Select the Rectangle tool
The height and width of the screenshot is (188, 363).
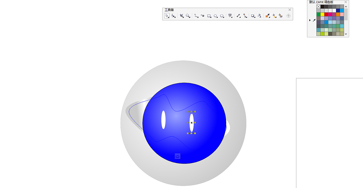(x=209, y=16)
